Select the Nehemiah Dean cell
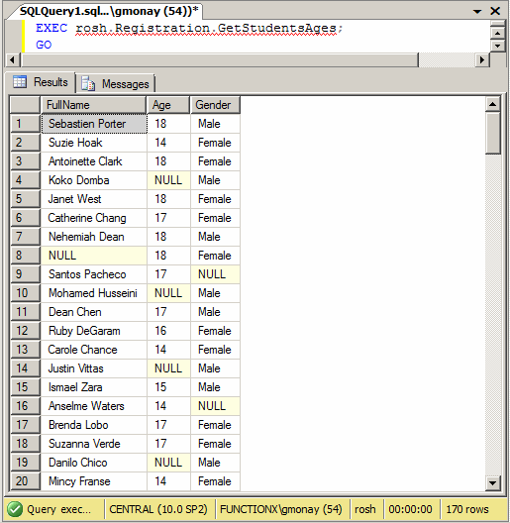This screenshot has width=510, height=523. pyautogui.click(x=94, y=237)
